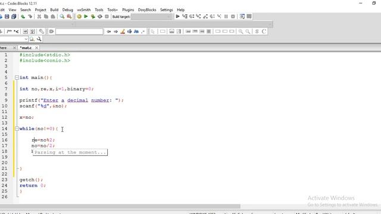Screen dimensions: 381x214
Task: Click the line 'no=no/2;'
Action: pyautogui.click(x=43, y=146)
